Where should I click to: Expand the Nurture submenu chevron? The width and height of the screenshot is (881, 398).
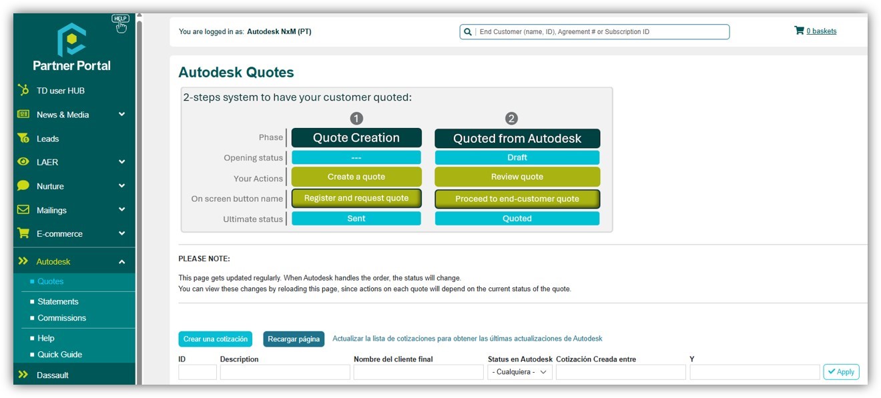pyautogui.click(x=121, y=186)
